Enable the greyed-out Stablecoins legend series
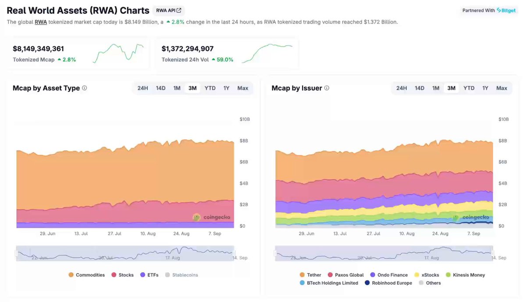This screenshot has height=302, width=526. pos(181,275)
